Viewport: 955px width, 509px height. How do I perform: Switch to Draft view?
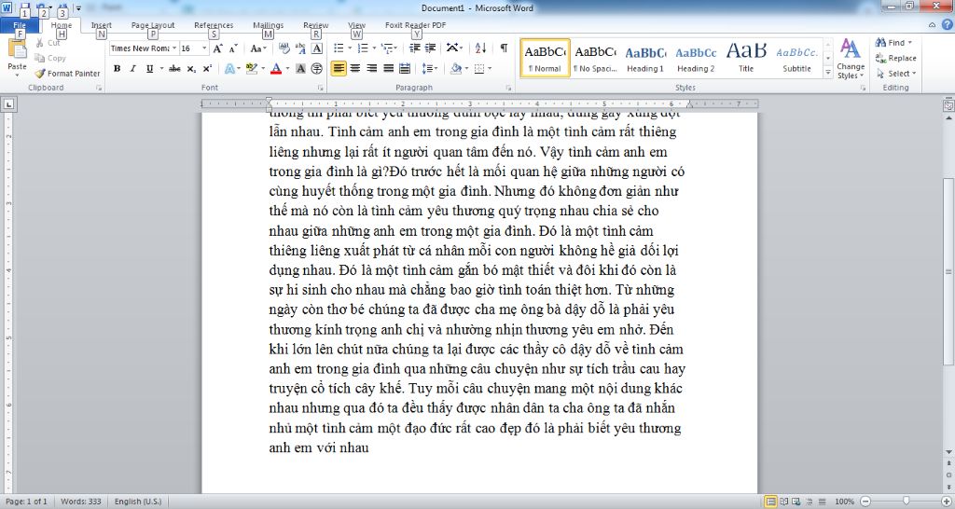coord(822,502)
